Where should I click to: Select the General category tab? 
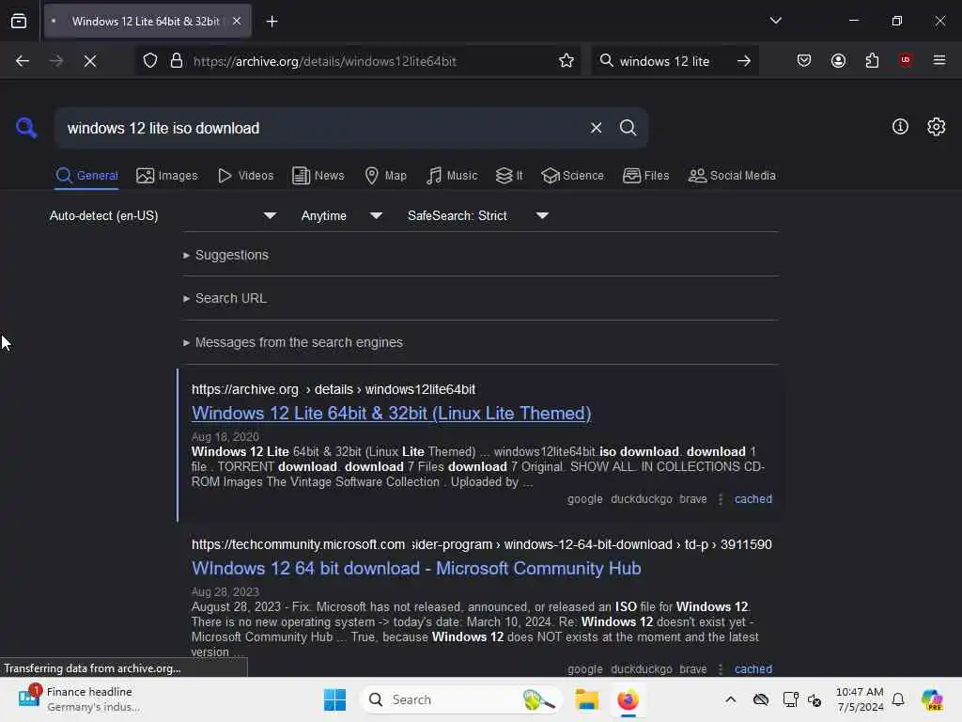pos(86,176)
